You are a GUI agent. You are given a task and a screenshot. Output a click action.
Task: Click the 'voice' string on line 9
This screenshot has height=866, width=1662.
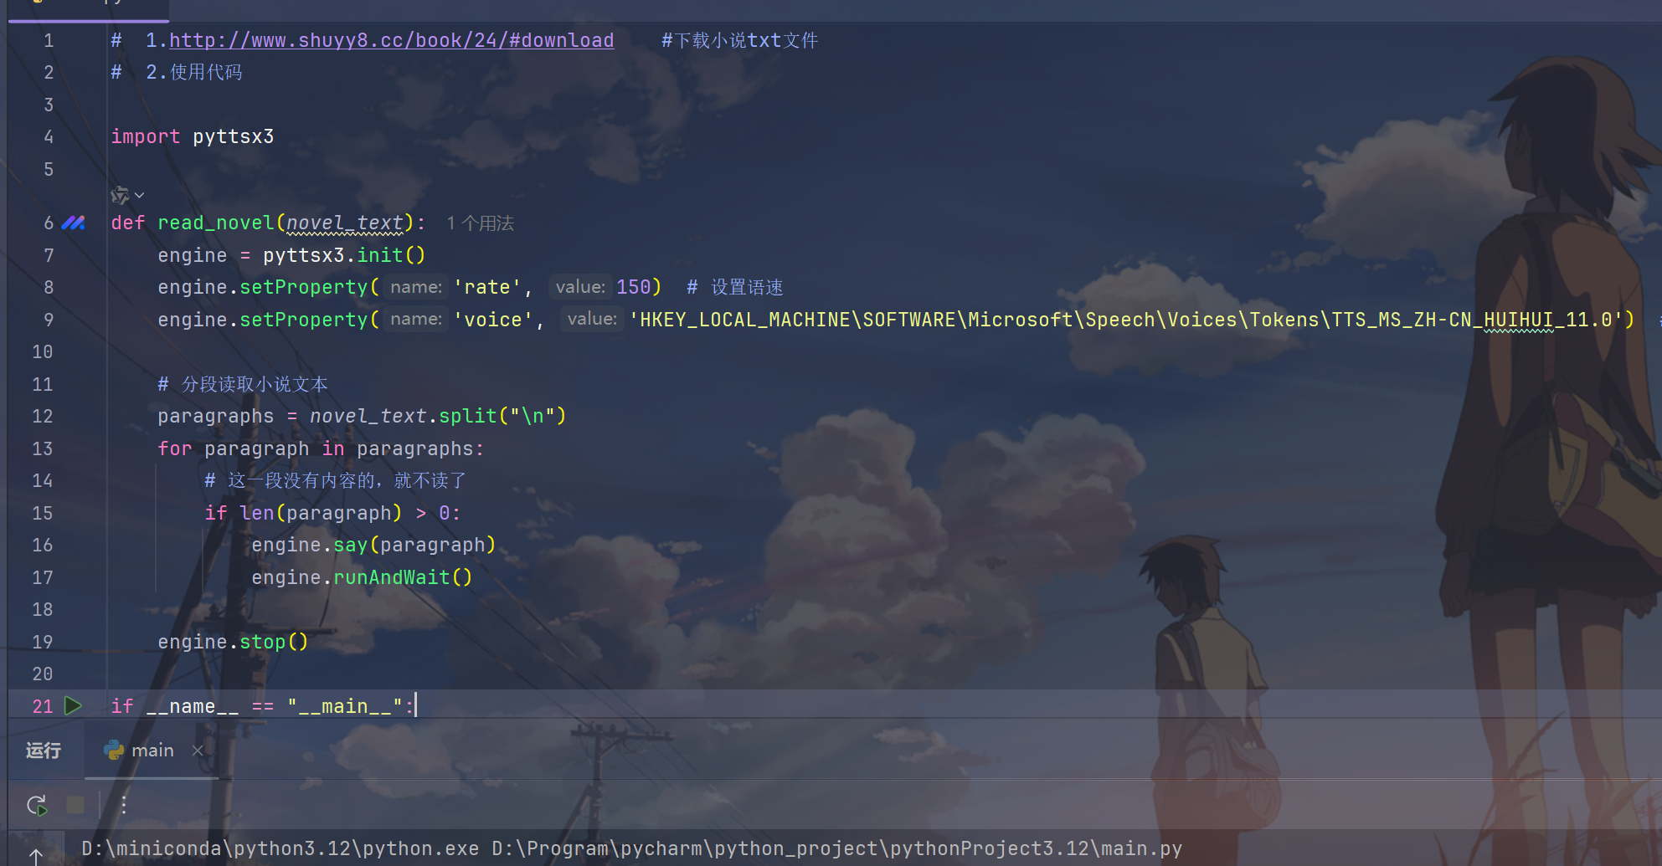[x=492, y=320]
